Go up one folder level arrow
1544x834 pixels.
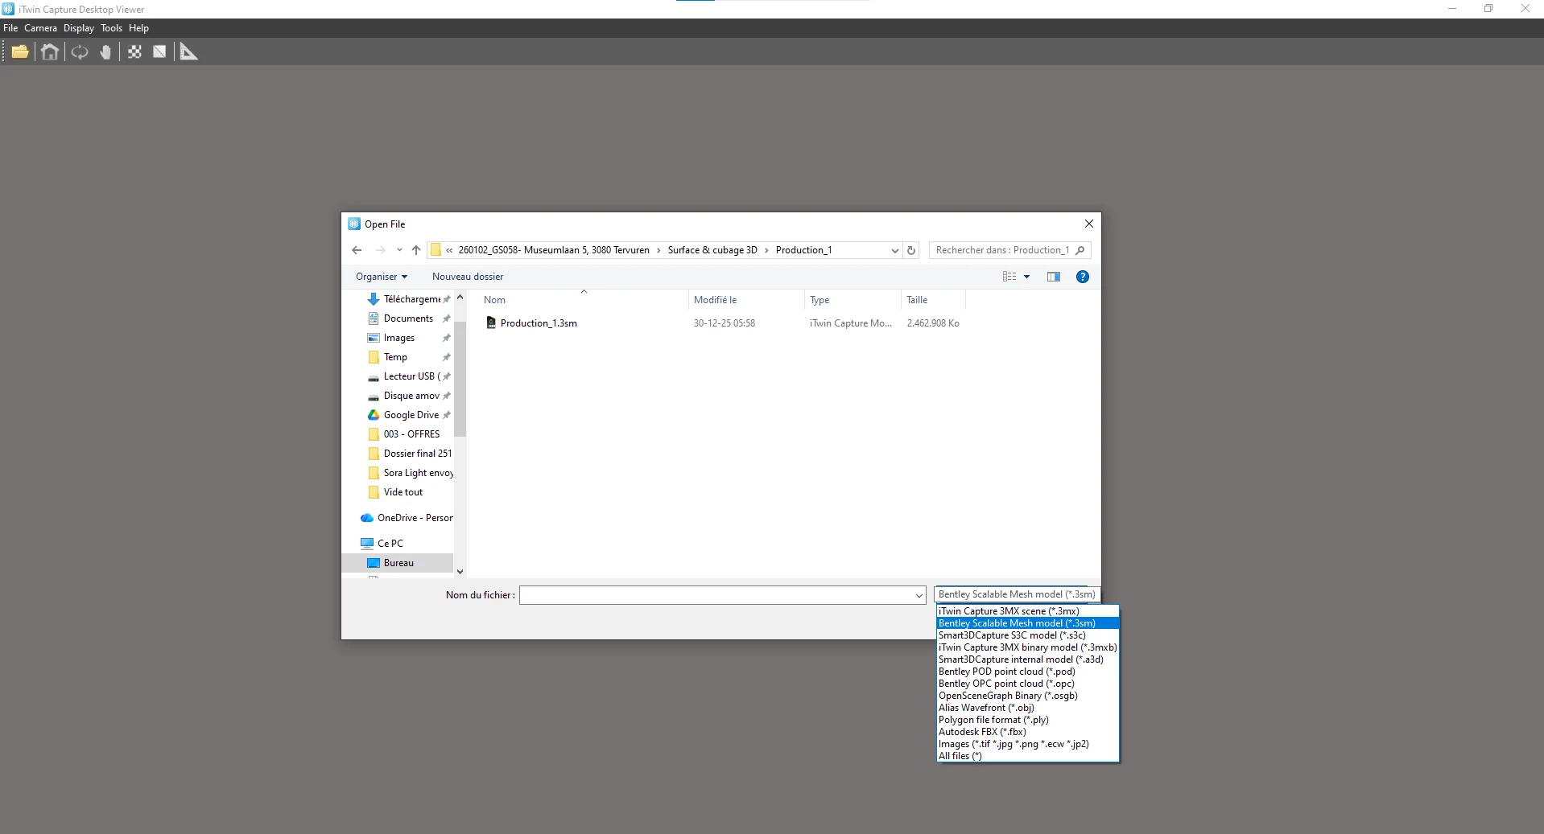click(x=416, y=250)
